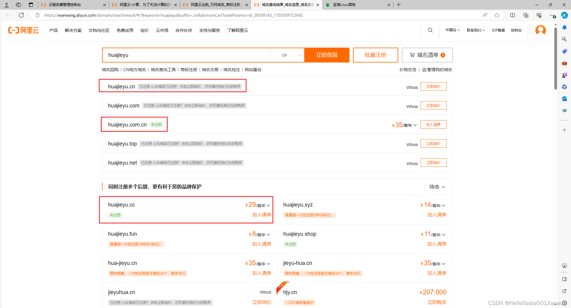Add page to favorites star
Viewport: 571px width, 308px height.
(x=497, y=15)
